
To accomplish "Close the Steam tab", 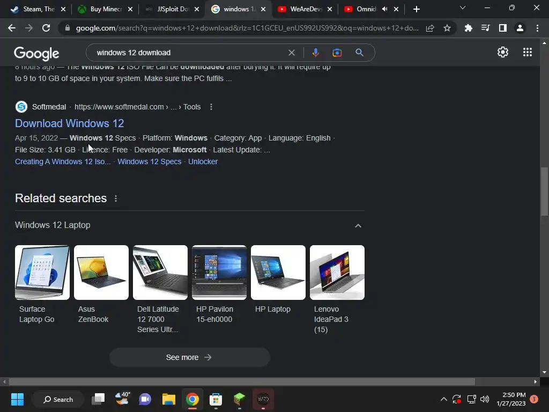I will tap(63, 9).
